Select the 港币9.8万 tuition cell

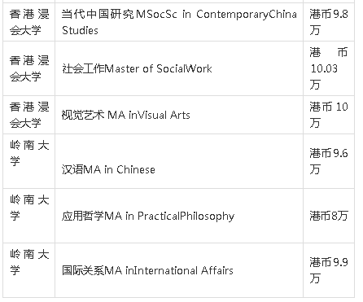point(329,22)
